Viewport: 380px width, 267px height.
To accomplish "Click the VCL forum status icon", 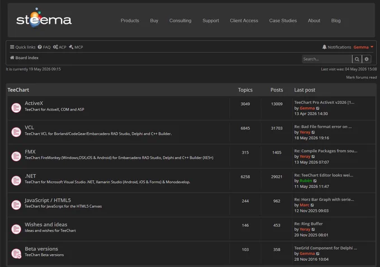I will pos(16,132).
